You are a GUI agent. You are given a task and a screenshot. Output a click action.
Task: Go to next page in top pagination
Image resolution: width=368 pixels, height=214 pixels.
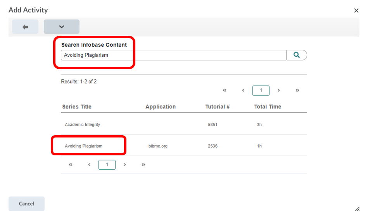278,90
